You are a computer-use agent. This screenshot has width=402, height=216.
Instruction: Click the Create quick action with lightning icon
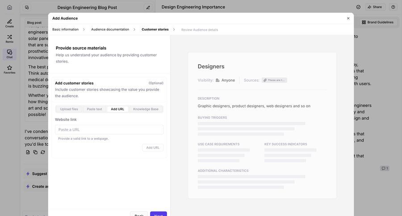[37, 187]
